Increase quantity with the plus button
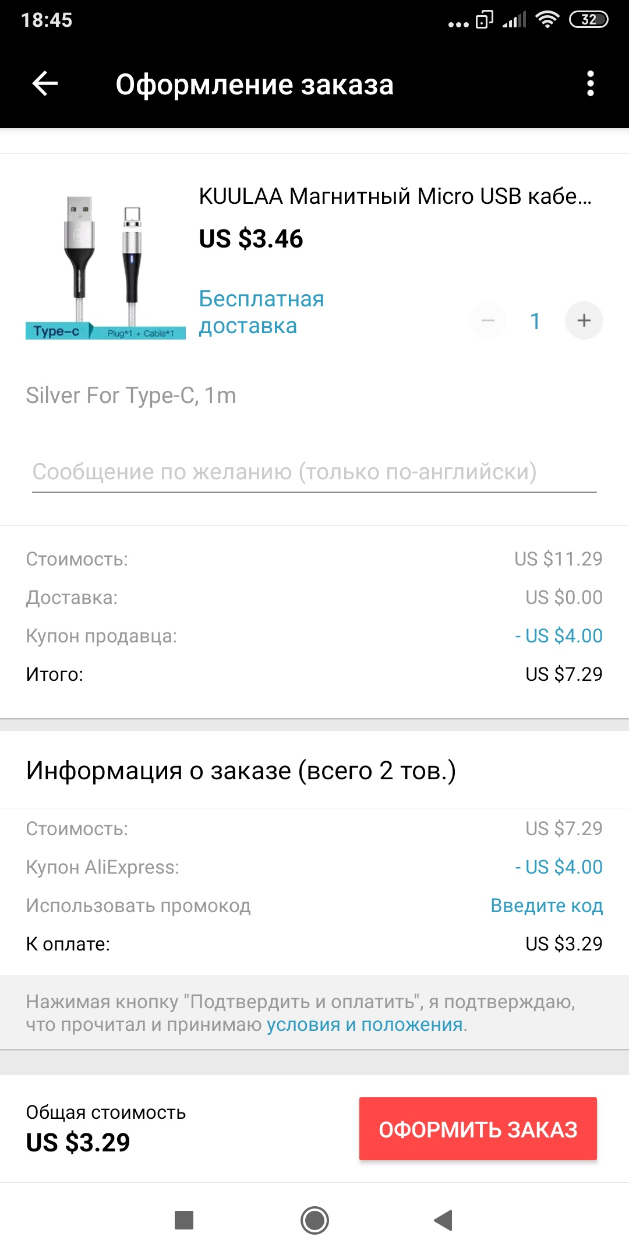Image resolution: width=629 pixels, height=1258 pixels. point(584,320)
